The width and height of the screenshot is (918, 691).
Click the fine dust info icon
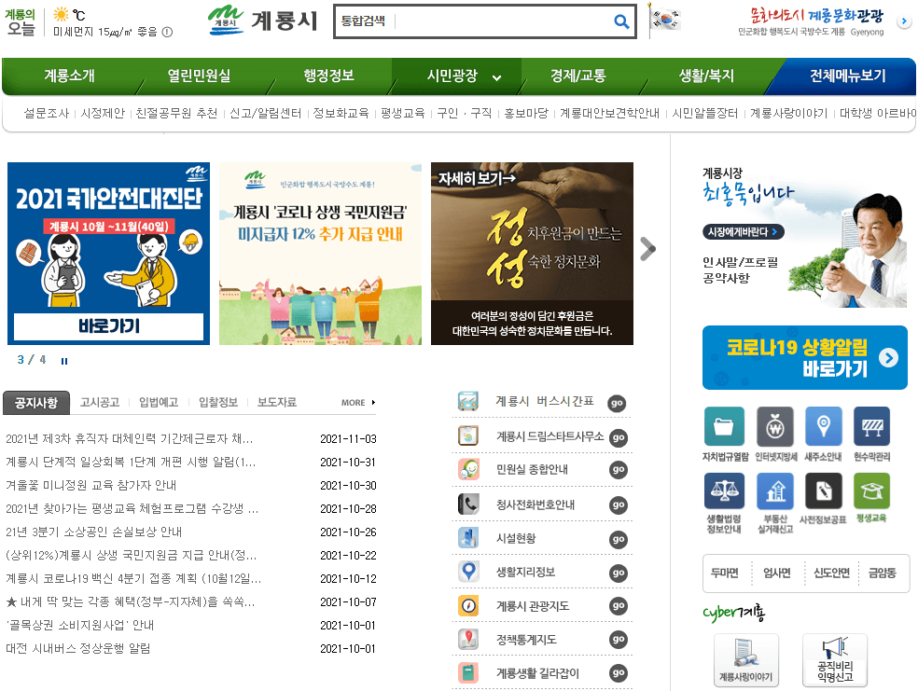click(167, 33)
